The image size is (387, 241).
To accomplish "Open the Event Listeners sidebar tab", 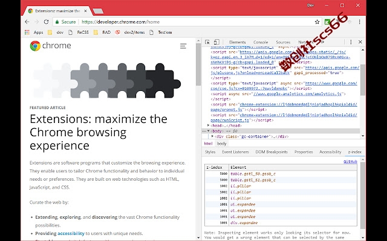I will click(235, 152).
